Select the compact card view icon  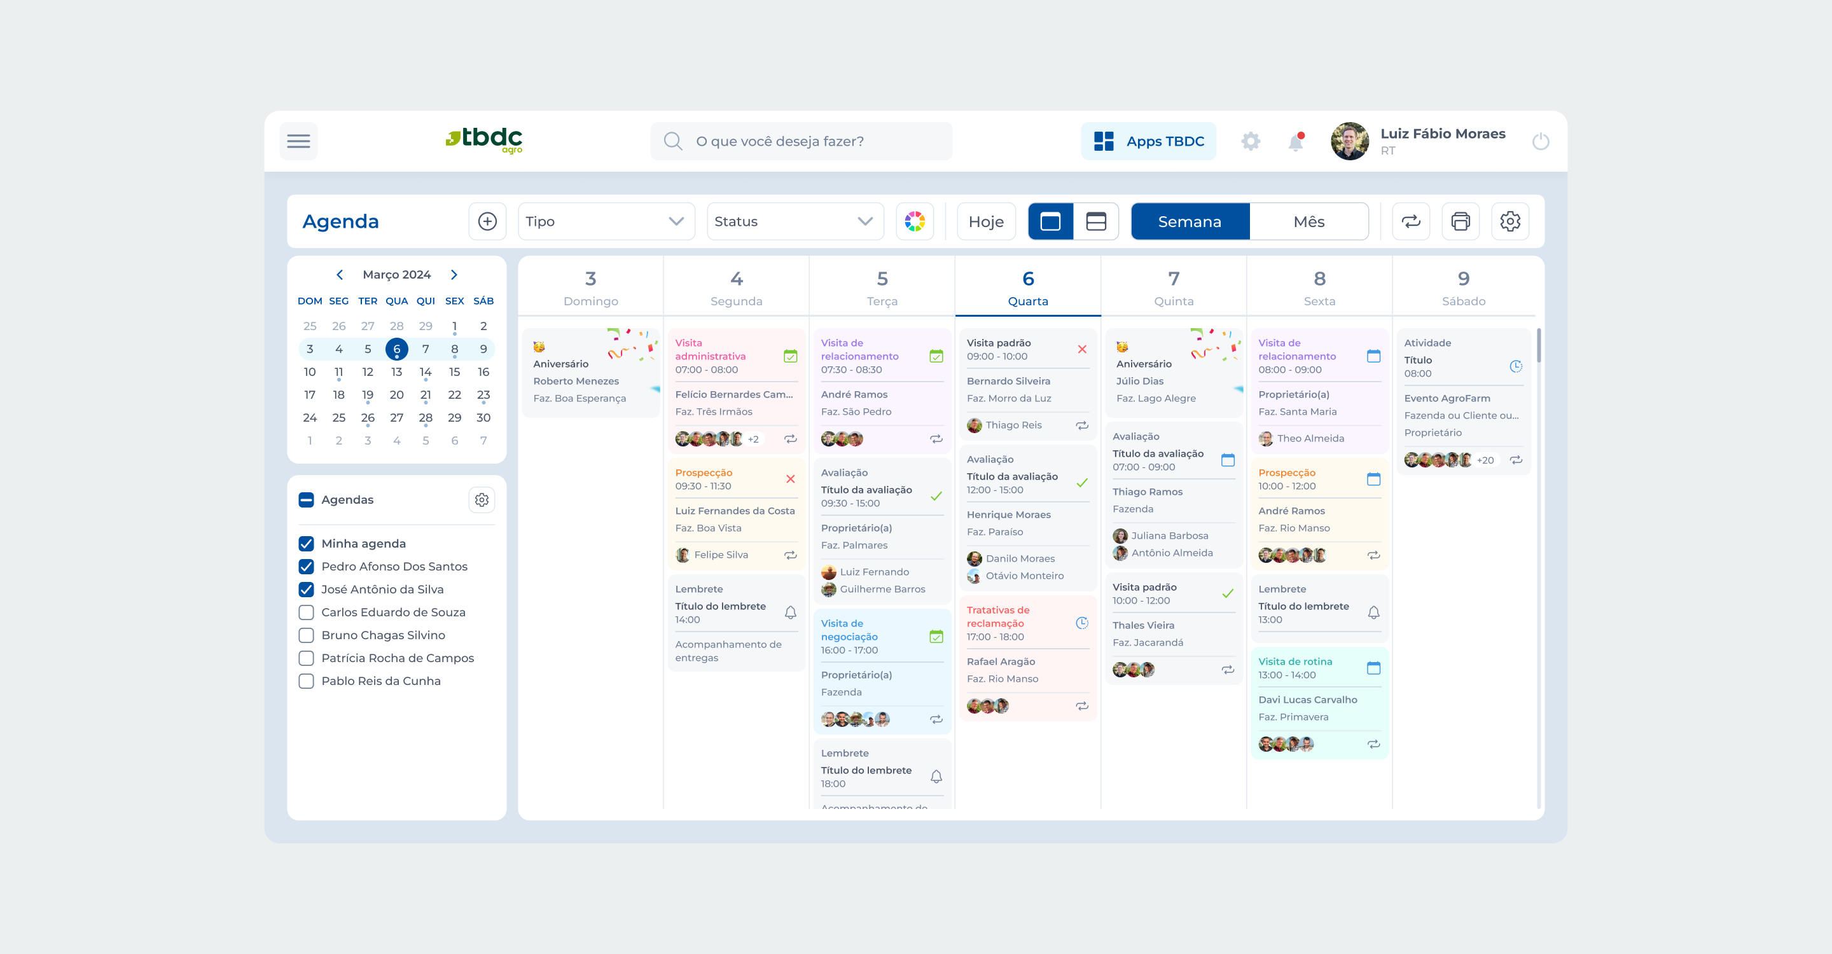click(1096, 222)
